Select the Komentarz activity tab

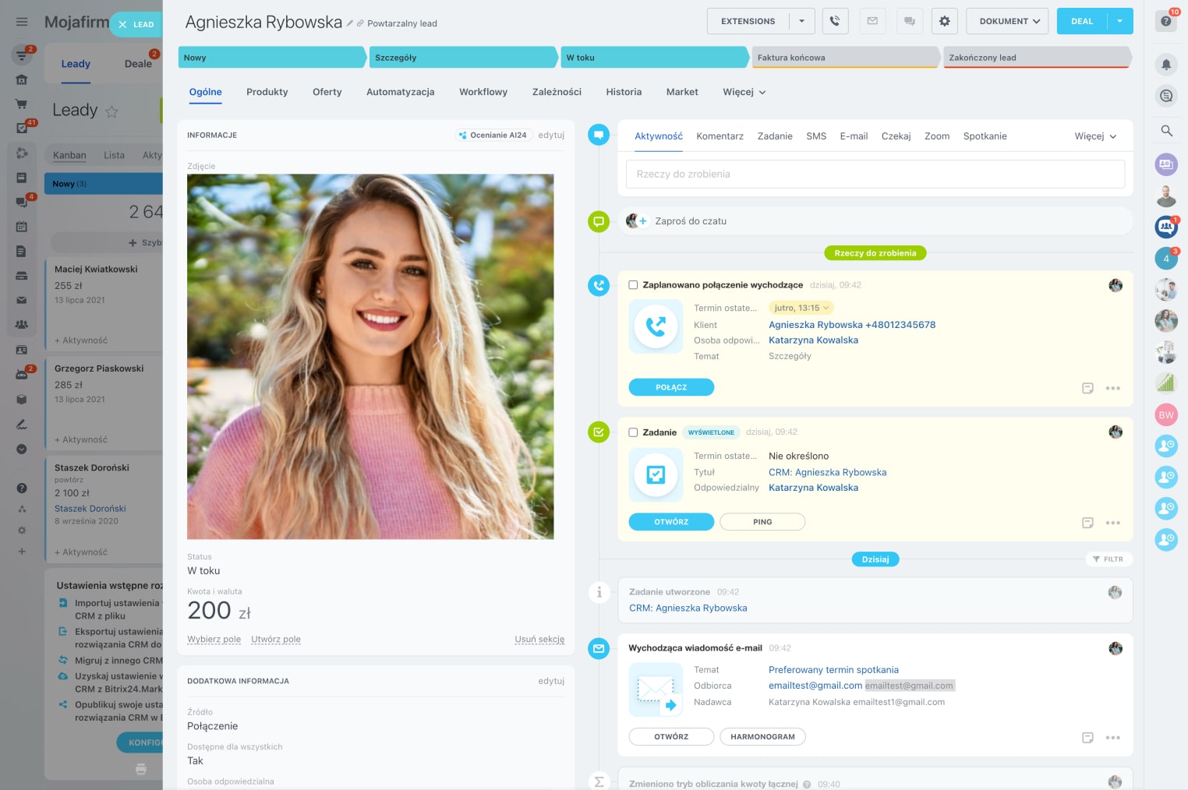pos(720,136)
